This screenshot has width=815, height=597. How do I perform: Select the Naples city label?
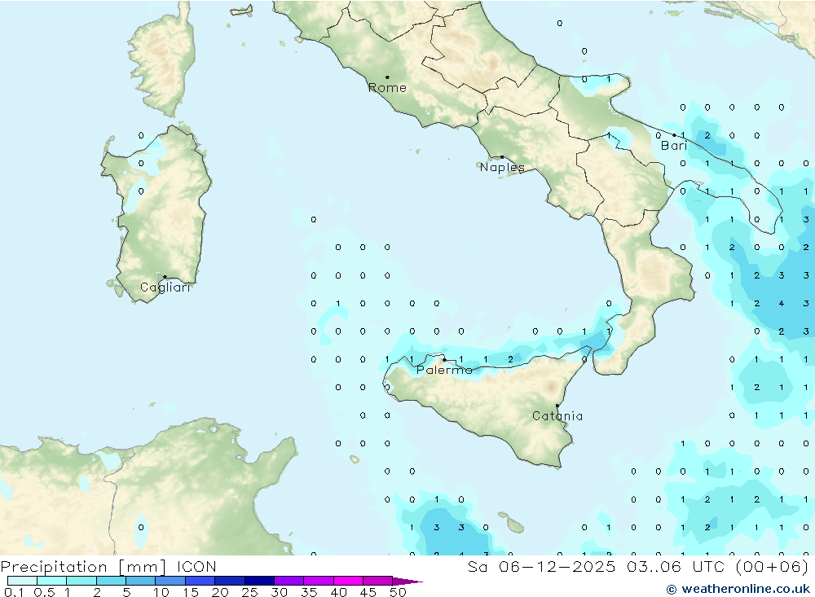[502, 167]
